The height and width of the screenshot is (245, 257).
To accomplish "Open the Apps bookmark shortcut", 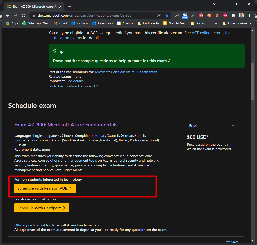I will point(12,23).
